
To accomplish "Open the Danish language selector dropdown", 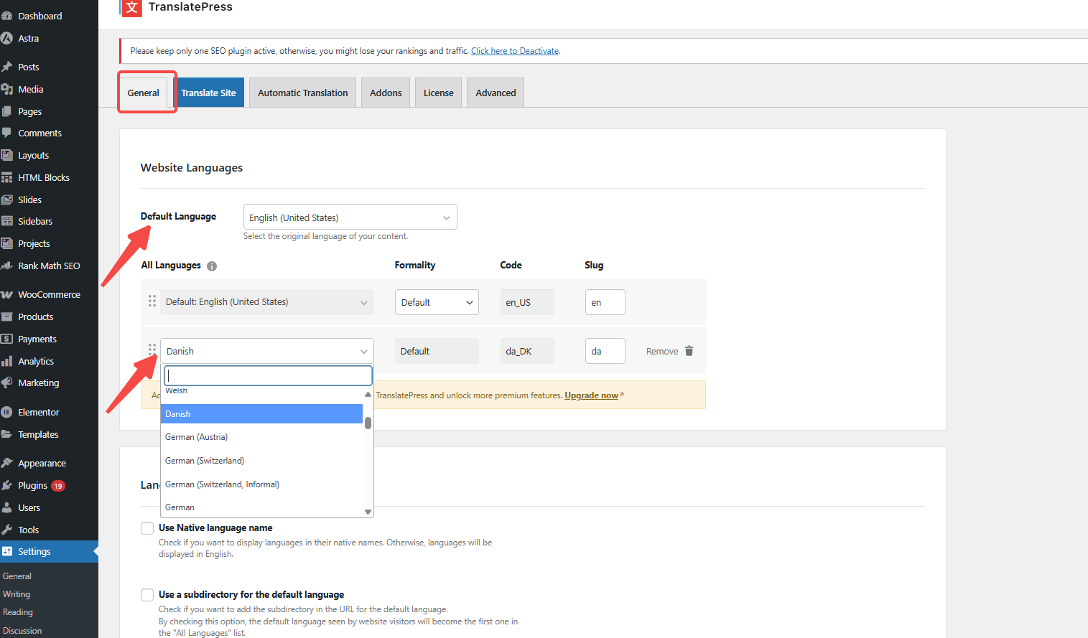I will pos(266,351).
